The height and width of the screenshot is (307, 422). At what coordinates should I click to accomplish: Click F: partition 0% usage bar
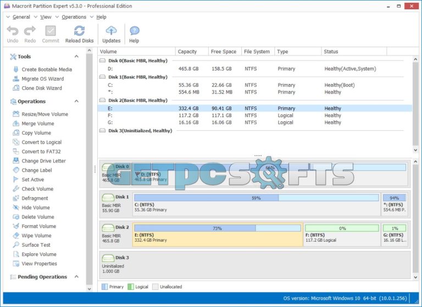click(342, 228)
